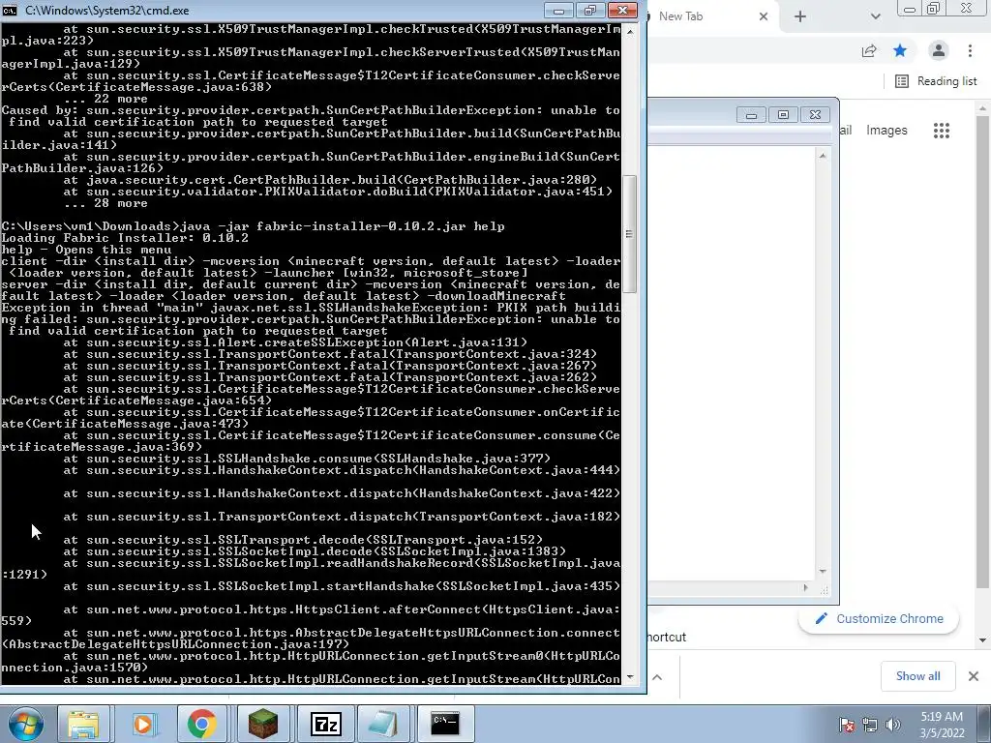Switch to Google Chrome in taskbar

pyautogui.click(x=202, y=724)
